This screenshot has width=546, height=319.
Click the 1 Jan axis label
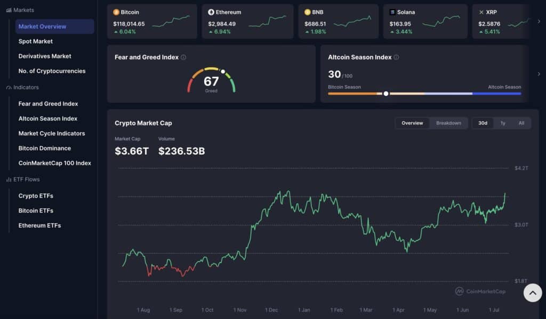(x=304, y=310)
